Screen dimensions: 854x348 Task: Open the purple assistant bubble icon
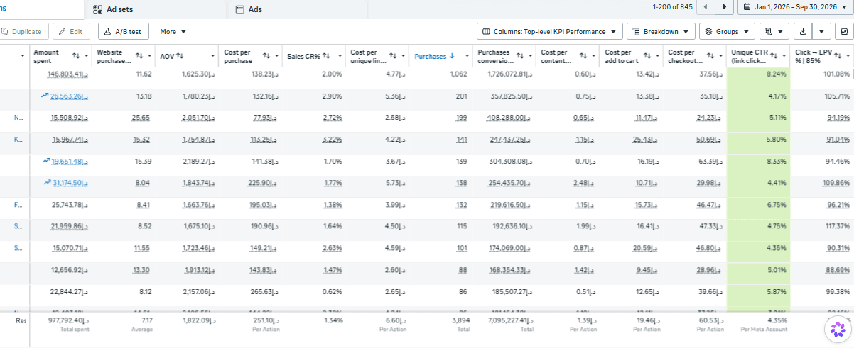click(838, 330)
